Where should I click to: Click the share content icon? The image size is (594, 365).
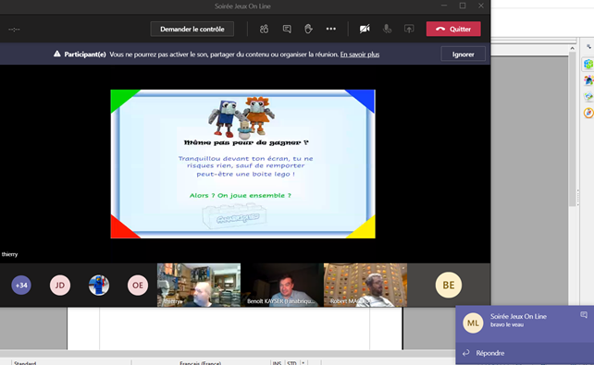click(x=409, y=30)
